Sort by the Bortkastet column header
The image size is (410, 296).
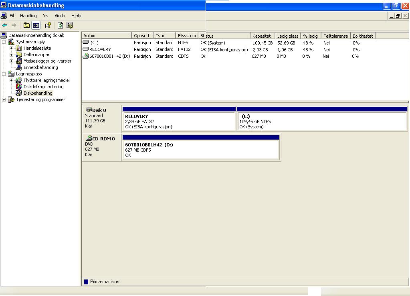click(363, 36)
